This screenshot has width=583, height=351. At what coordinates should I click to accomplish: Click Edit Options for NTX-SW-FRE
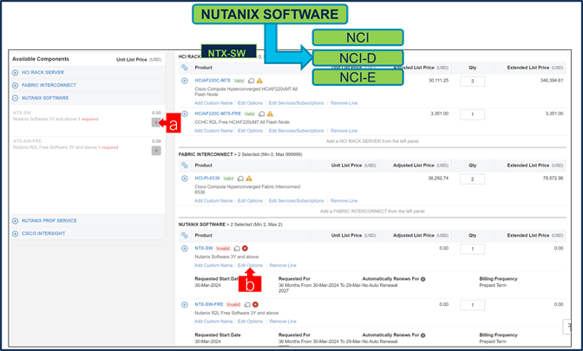point(250,322)
